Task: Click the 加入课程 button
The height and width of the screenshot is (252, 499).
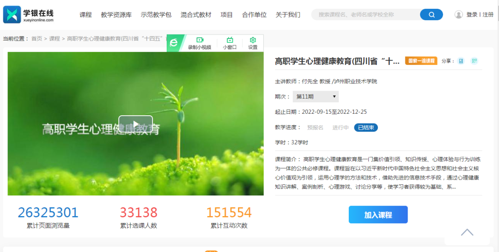Action: (378, 215)
